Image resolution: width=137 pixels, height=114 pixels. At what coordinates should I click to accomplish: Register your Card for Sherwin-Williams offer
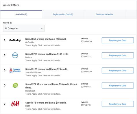[118, 71]
